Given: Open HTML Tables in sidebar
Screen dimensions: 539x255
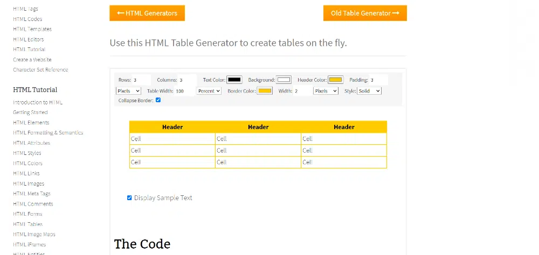Looking at the screenshot, I should 27,224.
